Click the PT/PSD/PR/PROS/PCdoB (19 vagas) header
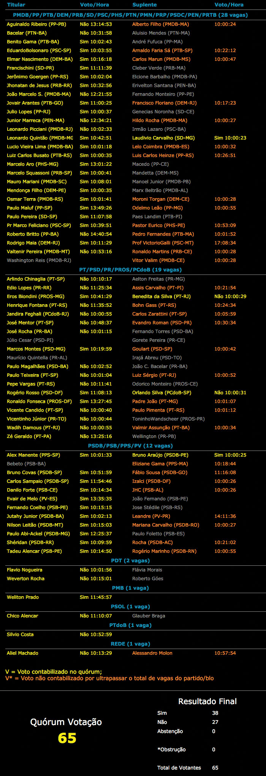 tap(130, 270)
